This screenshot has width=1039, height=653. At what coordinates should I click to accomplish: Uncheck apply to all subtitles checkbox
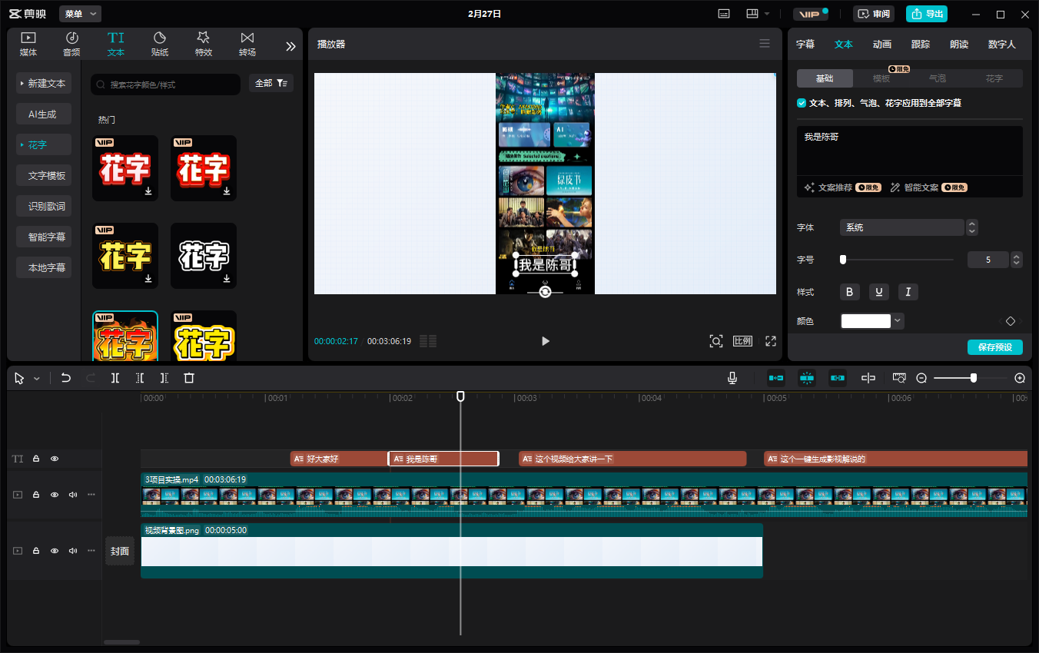pyautogui.click(x=802, y=103)
